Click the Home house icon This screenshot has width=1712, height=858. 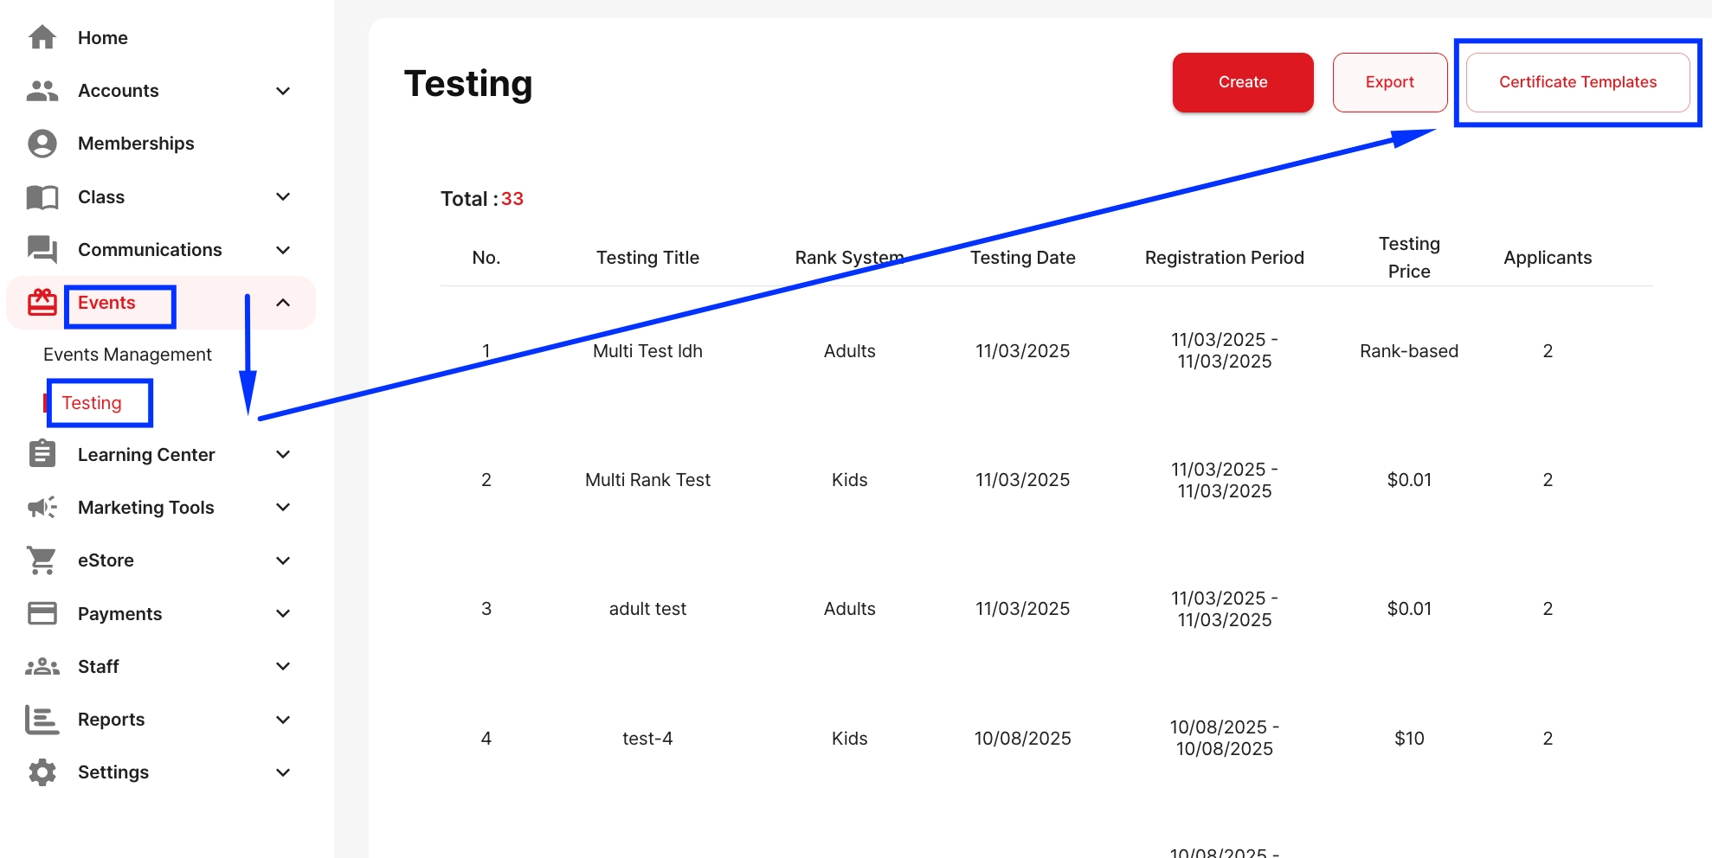coord(42,38)
